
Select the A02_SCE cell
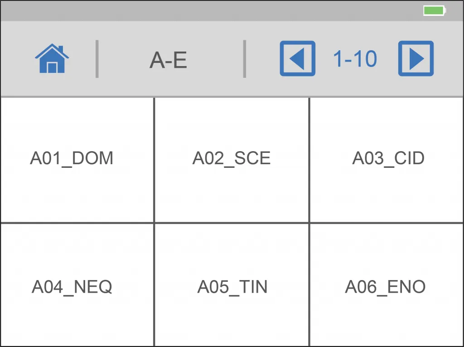point(232,160)
